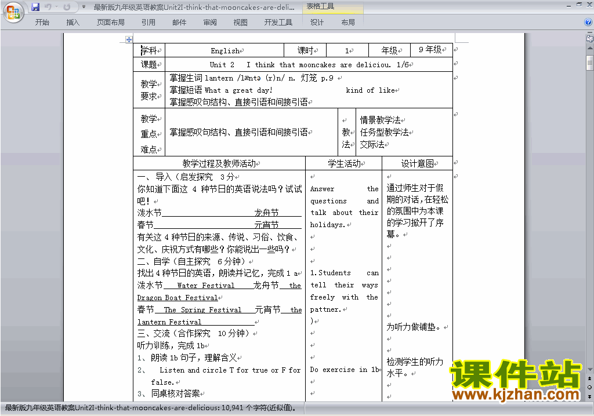Open the 插入 ribbon tab
This screenshot has width=594, height=416.
73,23
